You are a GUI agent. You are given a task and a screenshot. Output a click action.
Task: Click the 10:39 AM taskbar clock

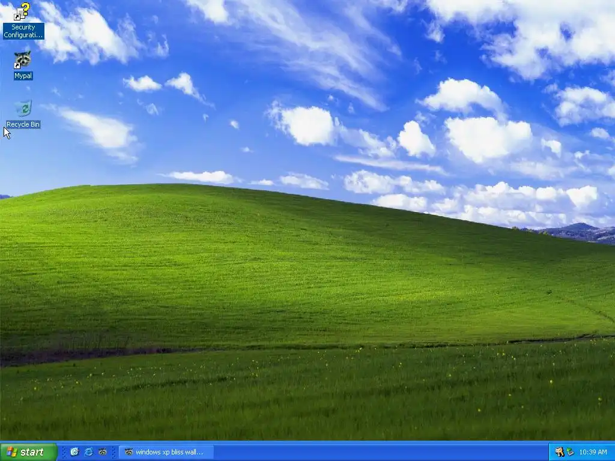(593, 452)
